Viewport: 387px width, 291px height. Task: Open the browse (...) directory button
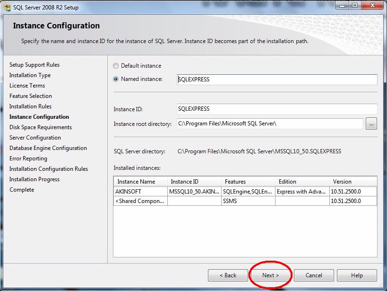(371, 123)
